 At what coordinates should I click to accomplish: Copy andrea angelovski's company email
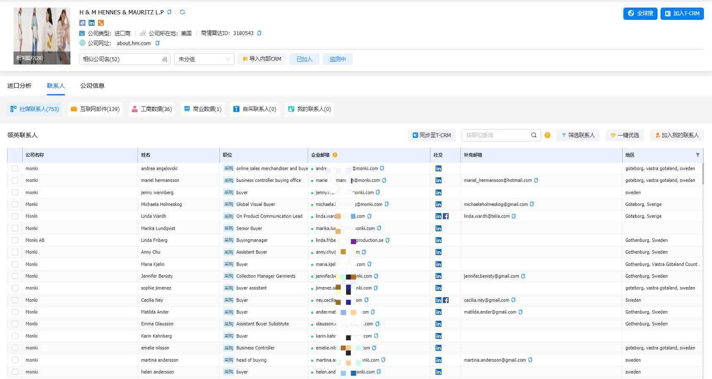pos(382,168)
